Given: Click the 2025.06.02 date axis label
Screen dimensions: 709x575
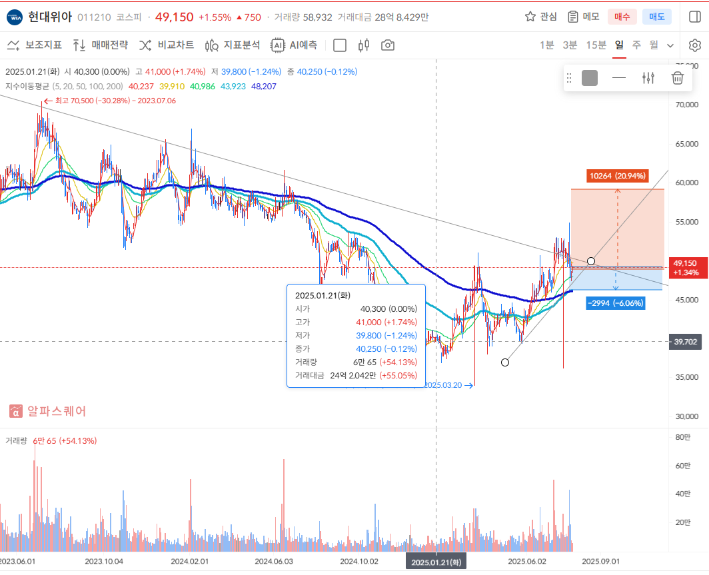Looking at the screenshot, I should (x=527, y=562).
